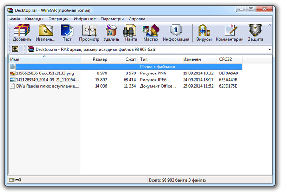The height and width of the screenshot is (192, 282).
Task: Sort by the Имя column header
Action: (x=44, y=59)
